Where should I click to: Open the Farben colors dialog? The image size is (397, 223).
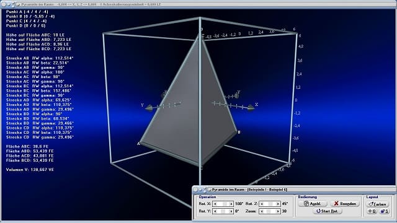click(377, 204)
